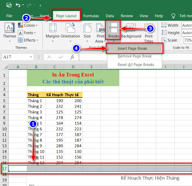Open the theme Fonts dropdown
The image size is (192, 186).
(x=27, y=33)
